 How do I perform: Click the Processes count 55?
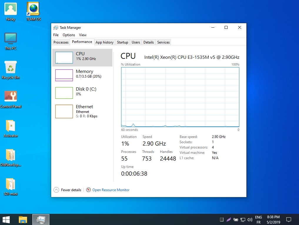point(124,159)
